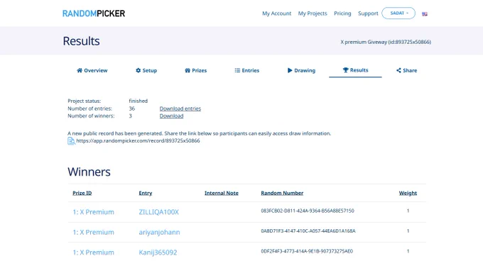Sort by Internal Note column

pos(222,193)
